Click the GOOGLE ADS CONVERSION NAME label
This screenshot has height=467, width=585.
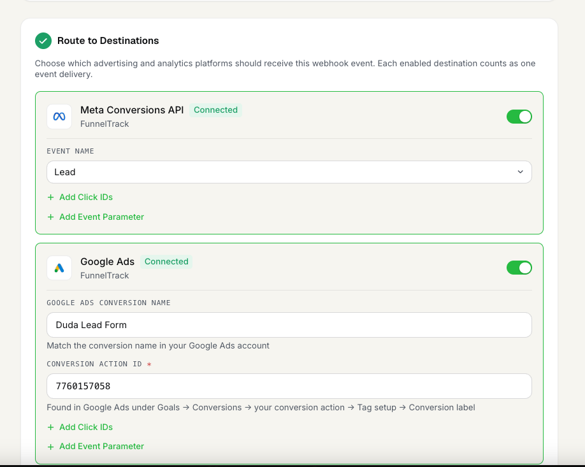pyautogui.click(x=108, y=303)
